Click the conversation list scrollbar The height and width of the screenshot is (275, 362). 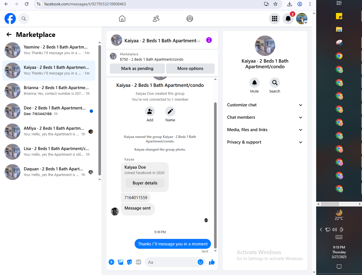(100, 110)
